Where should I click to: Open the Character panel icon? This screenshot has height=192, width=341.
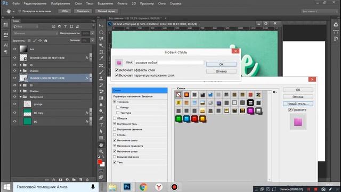(x=6, y=45)
